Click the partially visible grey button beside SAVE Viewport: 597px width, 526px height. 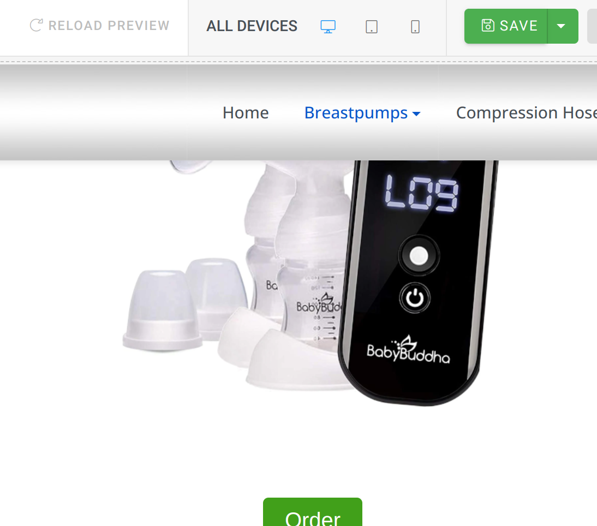[592, 26]
